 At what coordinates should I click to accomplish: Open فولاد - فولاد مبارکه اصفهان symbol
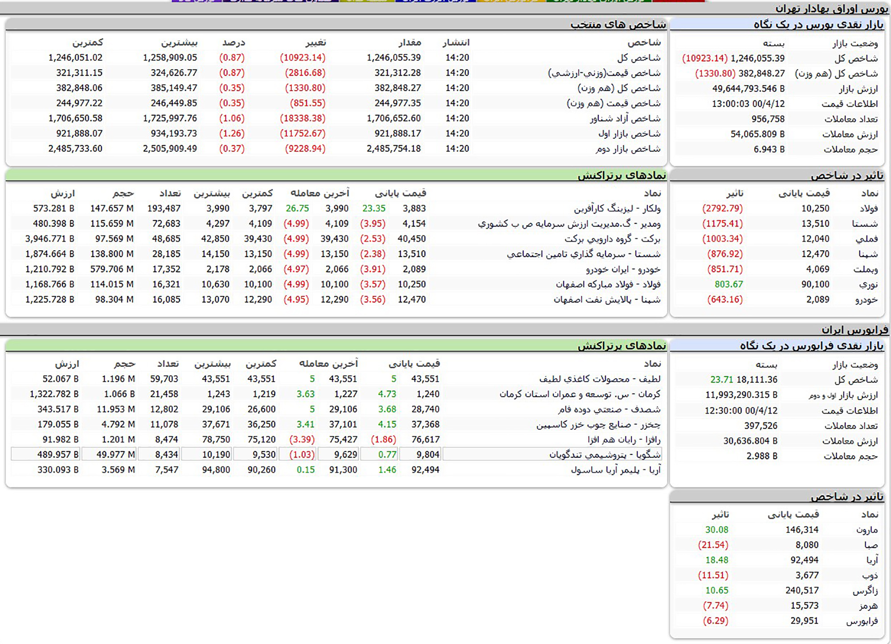coord(609,284)
